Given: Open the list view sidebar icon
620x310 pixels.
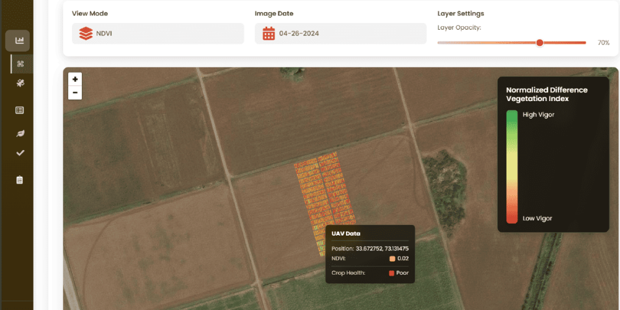Looking at the screenshot, I should coord(19,110).
